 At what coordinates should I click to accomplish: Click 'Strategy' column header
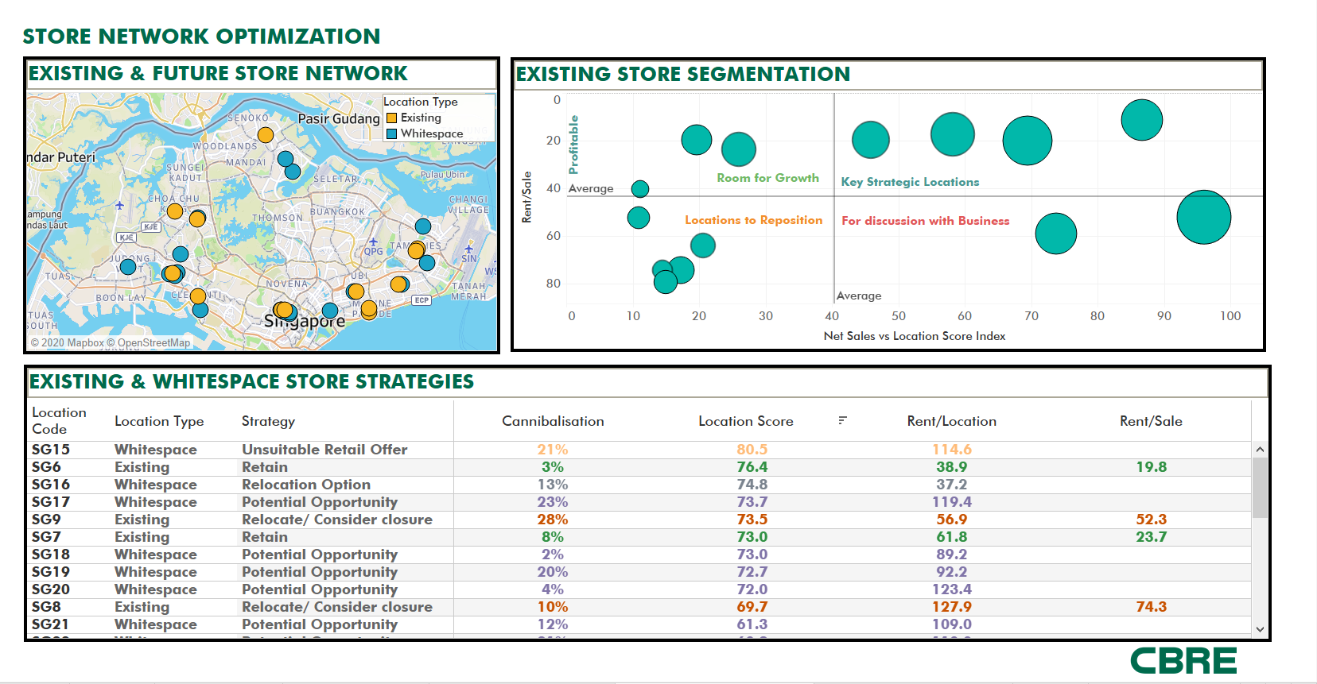pyautogui.click(x=268, y=421)
